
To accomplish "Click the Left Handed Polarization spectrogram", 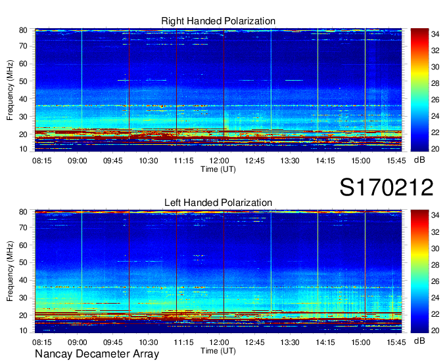I will 218,271.
